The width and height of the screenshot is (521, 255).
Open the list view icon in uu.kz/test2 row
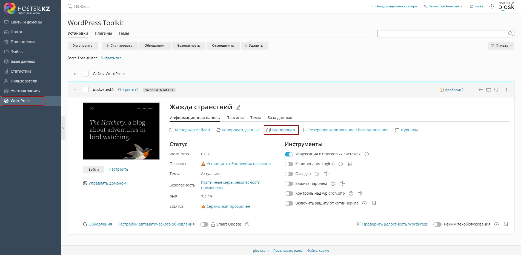[x=481, y=90]
